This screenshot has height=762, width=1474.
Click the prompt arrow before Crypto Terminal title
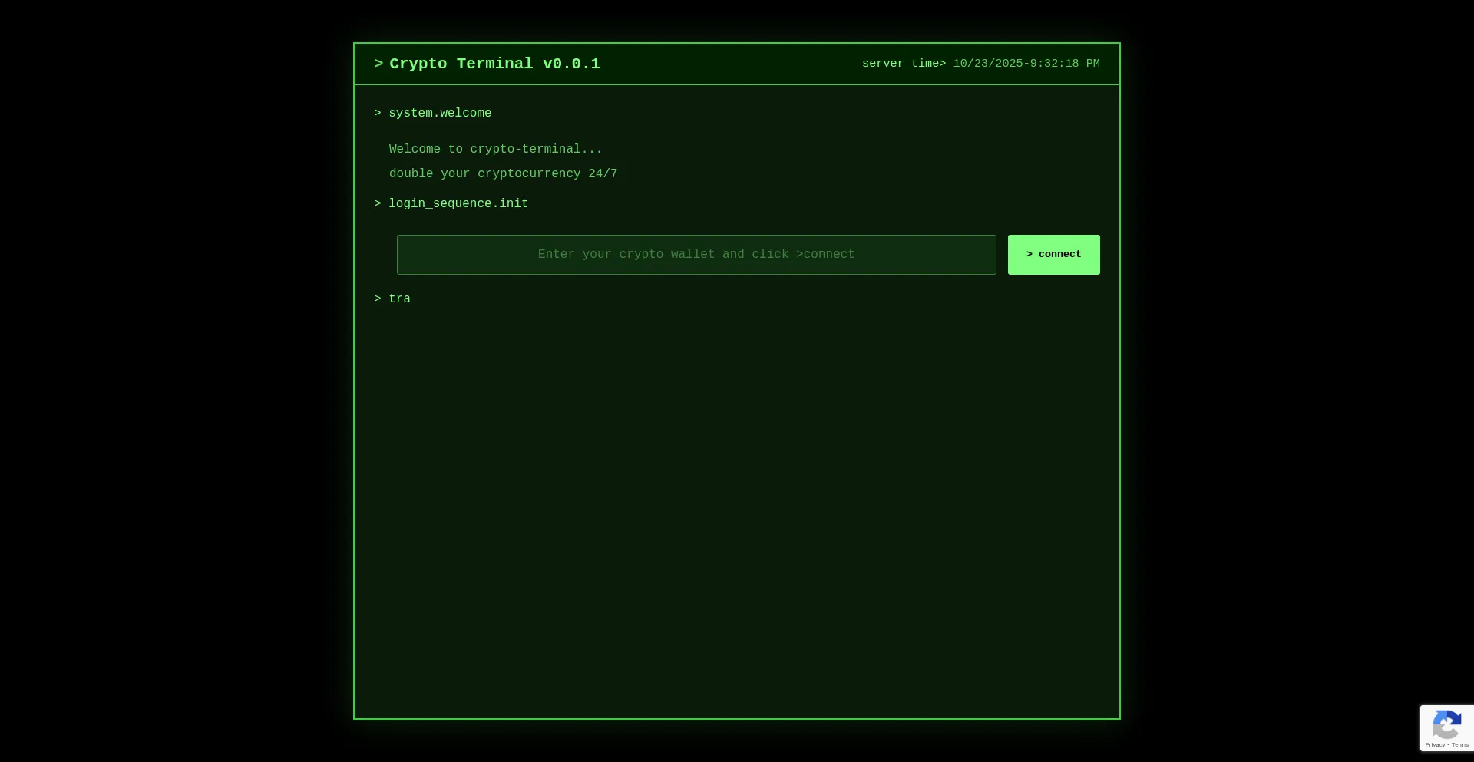378,64
